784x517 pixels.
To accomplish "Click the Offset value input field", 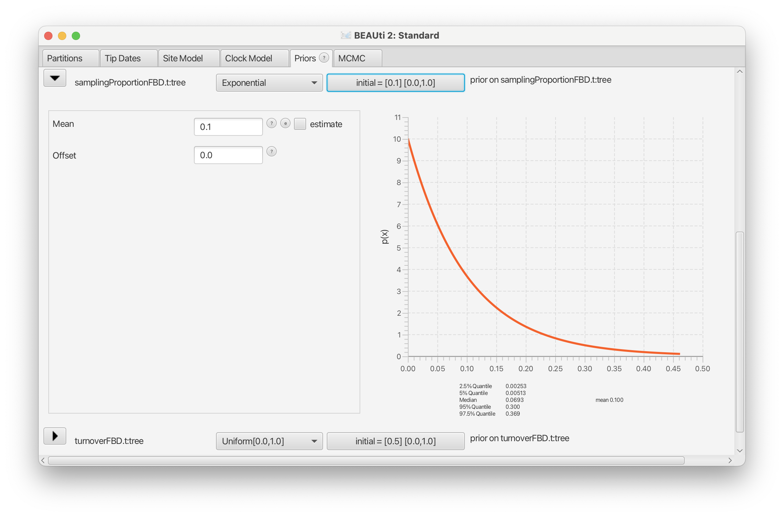I will [228, 155].
